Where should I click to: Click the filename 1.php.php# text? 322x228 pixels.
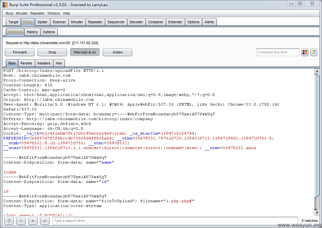pyautogui.click(x=179, y=201)
